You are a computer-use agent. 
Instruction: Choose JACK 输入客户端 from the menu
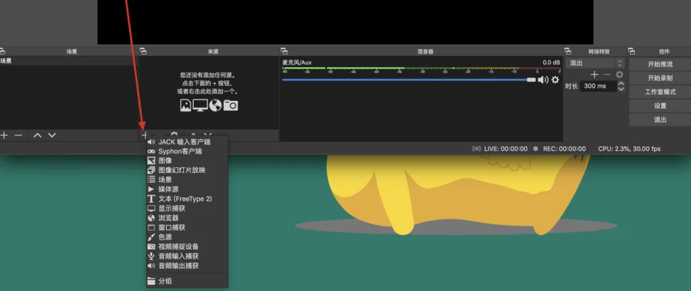[x=187, y=142]
